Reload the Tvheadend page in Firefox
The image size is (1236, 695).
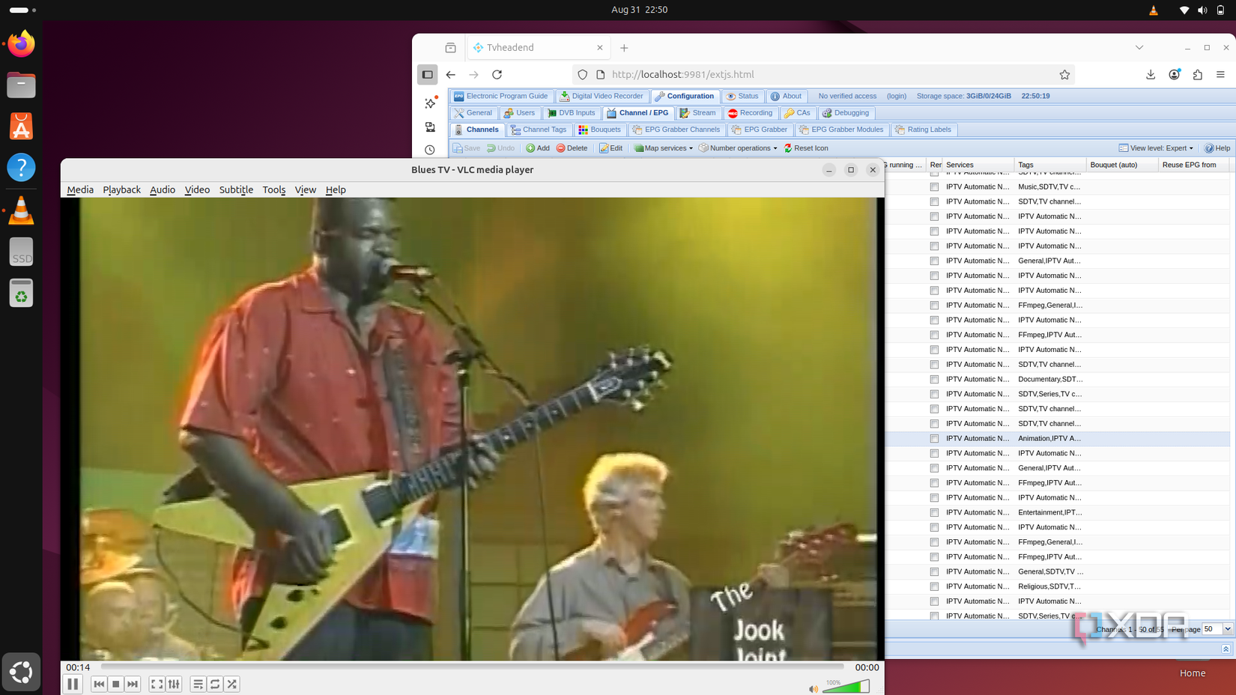coord(497,75)
